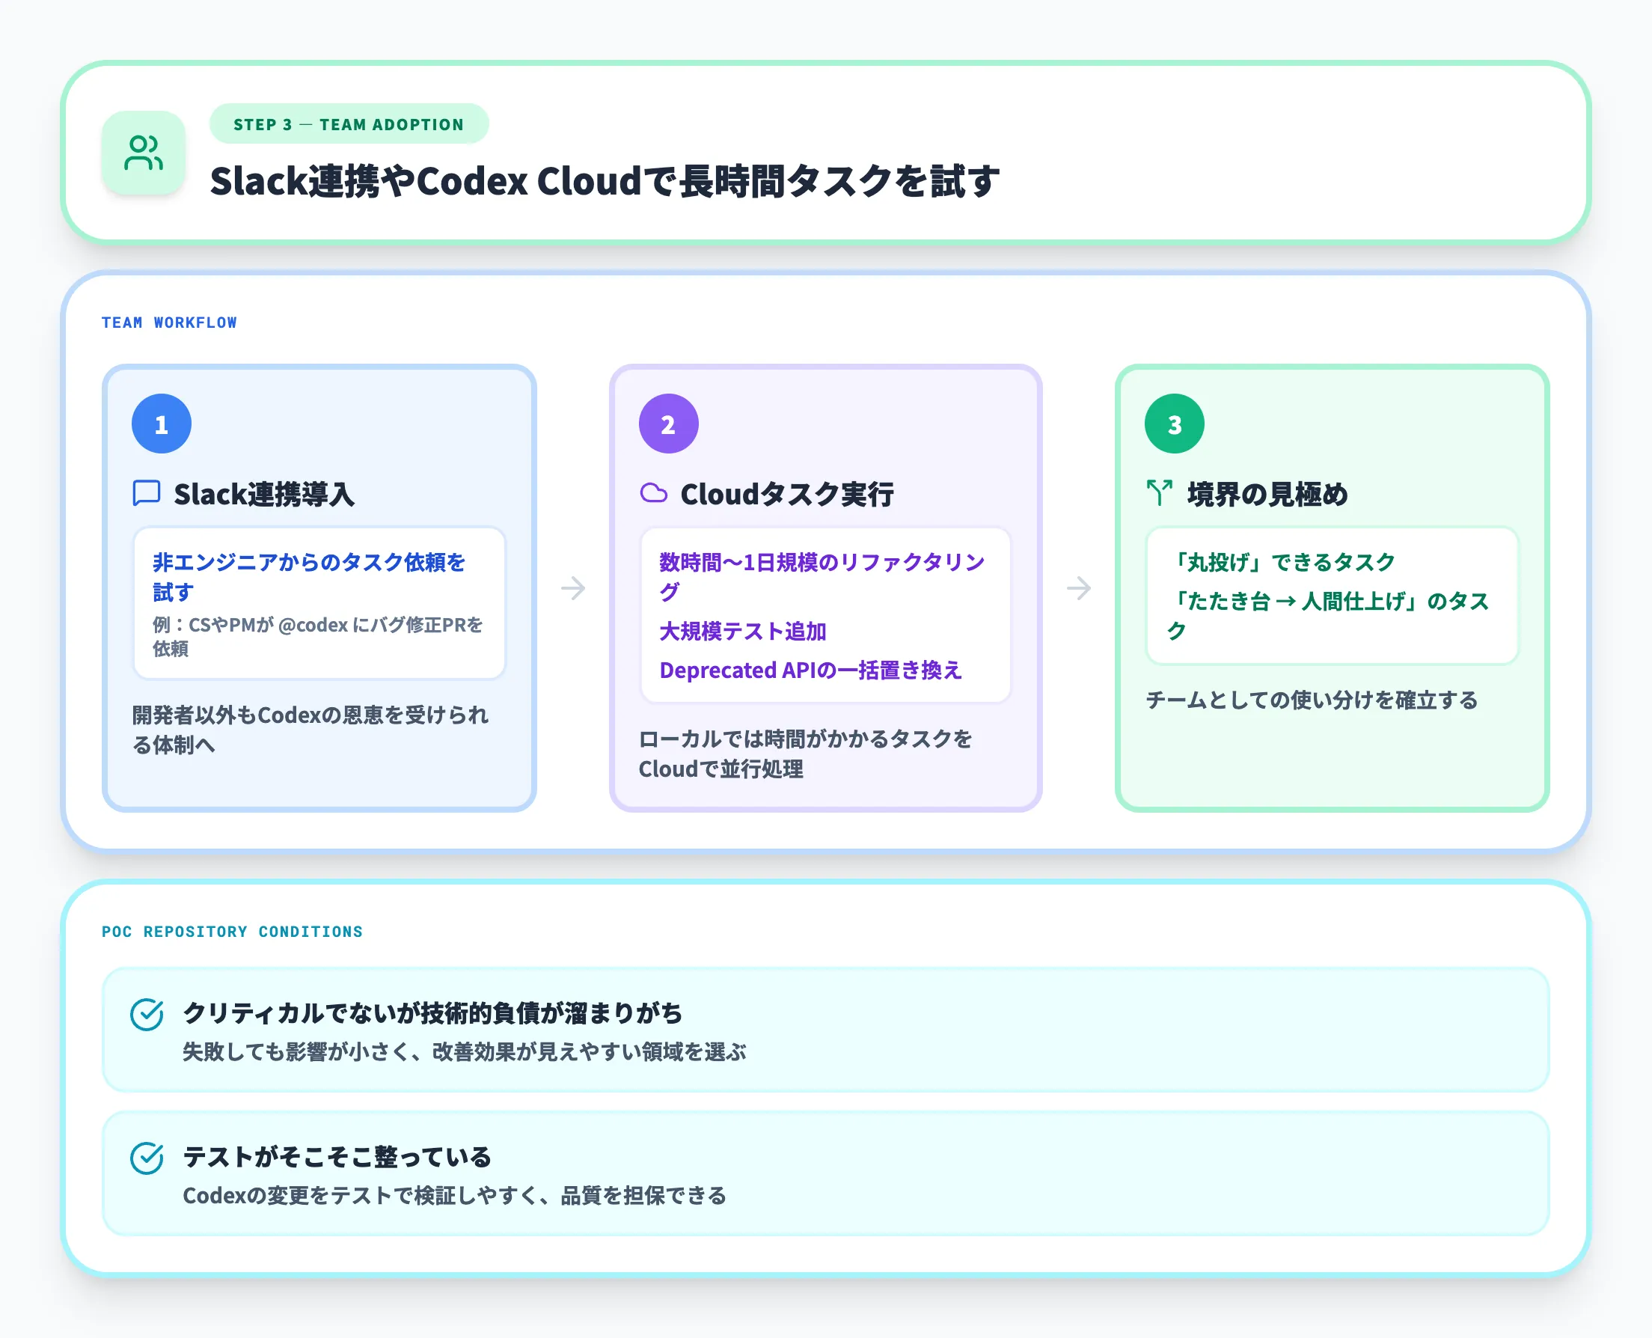This screenshot has height=1338, width=1652.
Task: Toggle the checkmark beside クリティカルでないが技術的負債が溜まりがち
Action: [148, 1012]
